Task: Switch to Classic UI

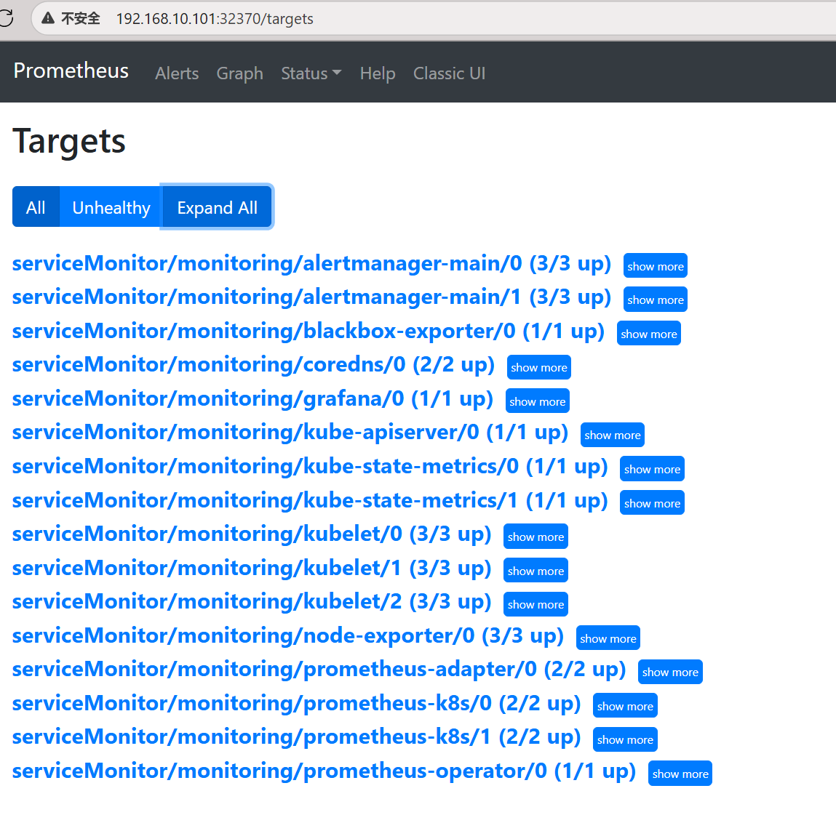Action: click(x=450, y=73)
